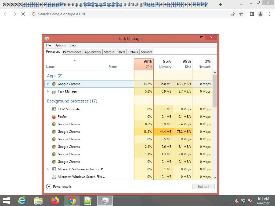The width and height of the screenshot is (275, 206).
Task: Click the Status column header
Action: click(121, 64)
